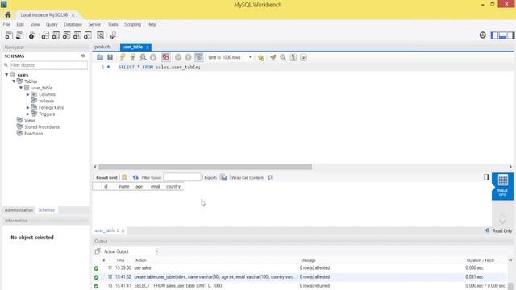Screen dimensions: 516x290
Task: Create a new SQL tab icon
Action: [9, 35]
